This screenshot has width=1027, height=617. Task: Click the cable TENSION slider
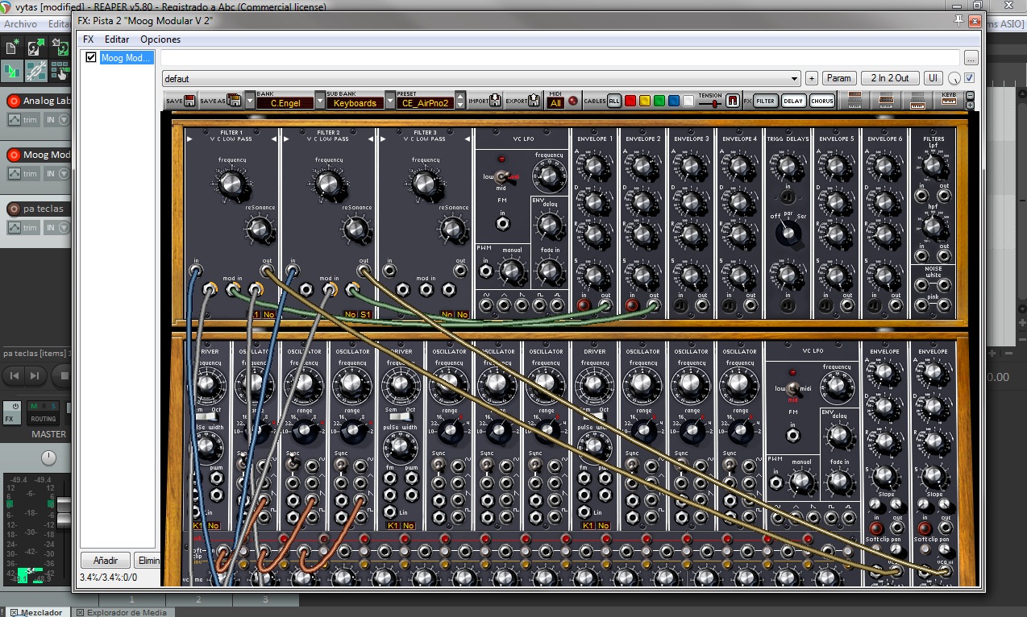(x=711, y=103)
